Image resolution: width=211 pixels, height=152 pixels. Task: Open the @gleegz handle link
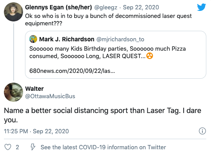tap(105, 7)
